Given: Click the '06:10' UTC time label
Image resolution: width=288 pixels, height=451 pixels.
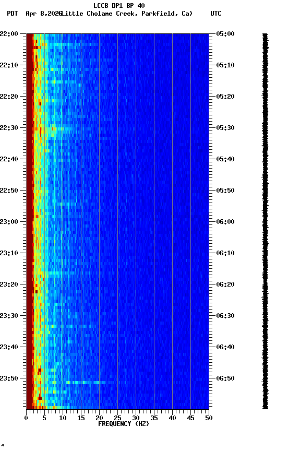Looking at the screenshot, I should click(225, 253).
